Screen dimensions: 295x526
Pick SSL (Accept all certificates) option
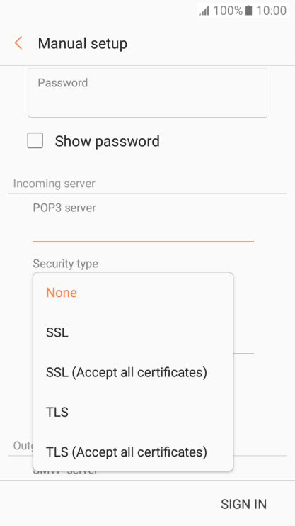[133, 372]
